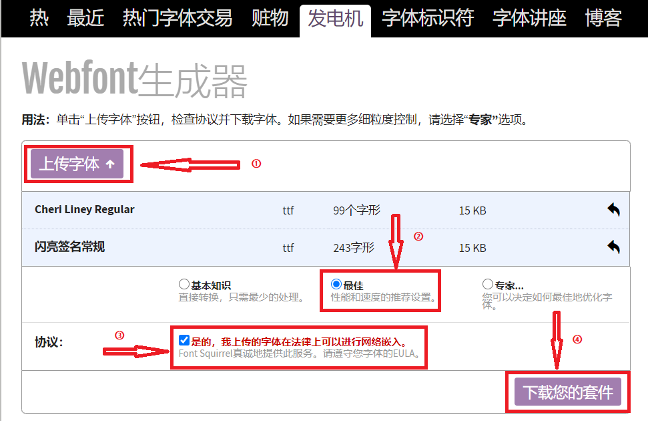Open the 字体讲座 navigation tab

click(x=529, y=18)
